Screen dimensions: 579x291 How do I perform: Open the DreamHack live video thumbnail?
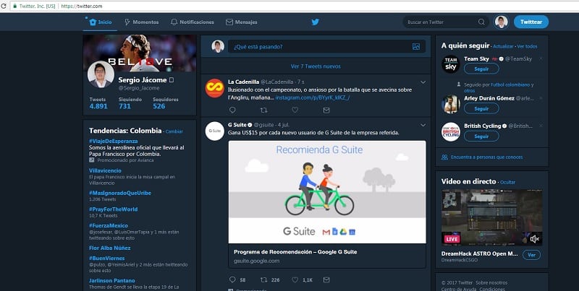point(492,217)
